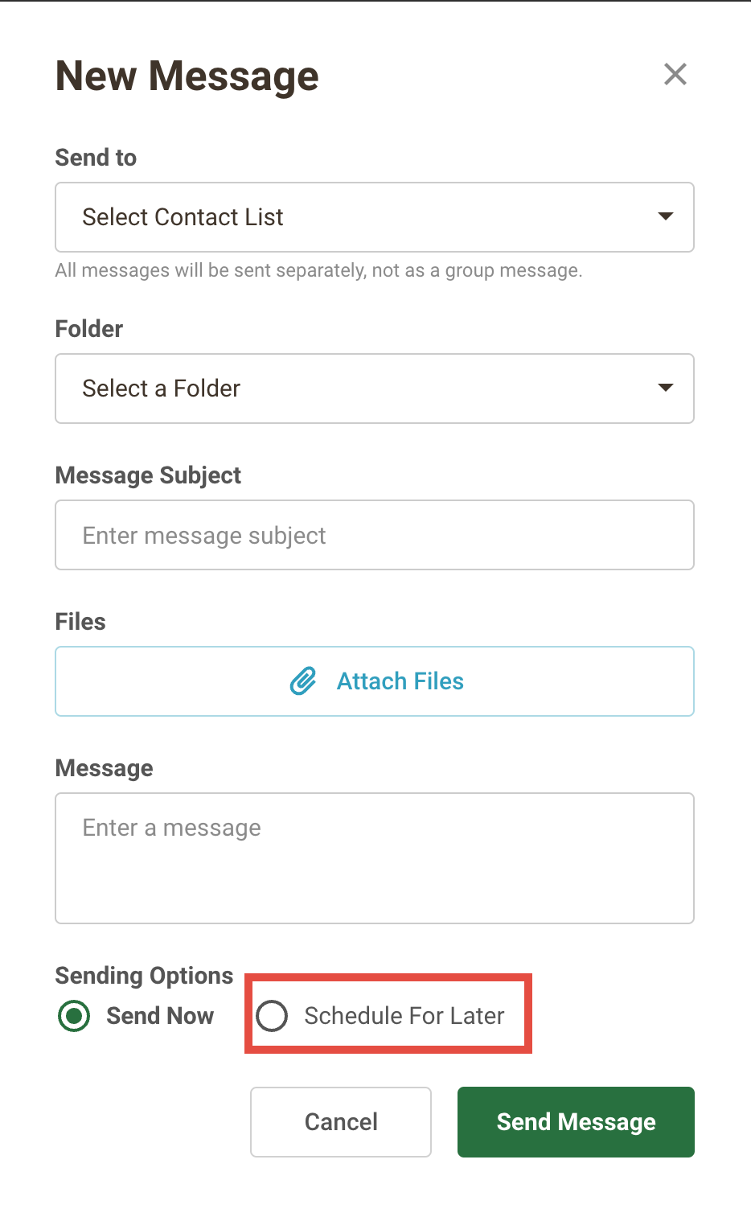The width and height of the screenshot is (751, 1213).
Task: Click the Send Message button
Action: pyautogui.click(x=576, y=1122)
